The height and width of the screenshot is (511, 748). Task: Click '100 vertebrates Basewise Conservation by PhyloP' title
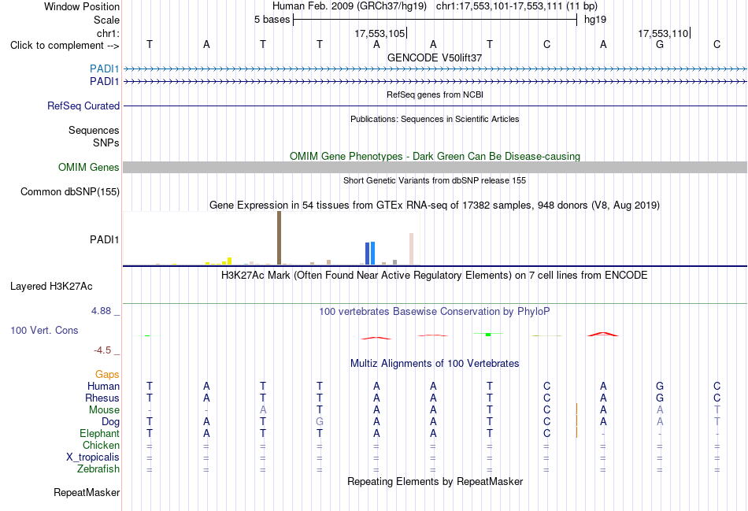[x=435, y=312]
